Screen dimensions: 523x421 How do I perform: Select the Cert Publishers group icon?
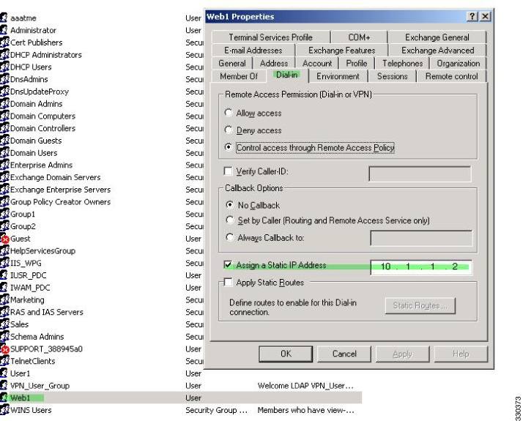[4, 42]
